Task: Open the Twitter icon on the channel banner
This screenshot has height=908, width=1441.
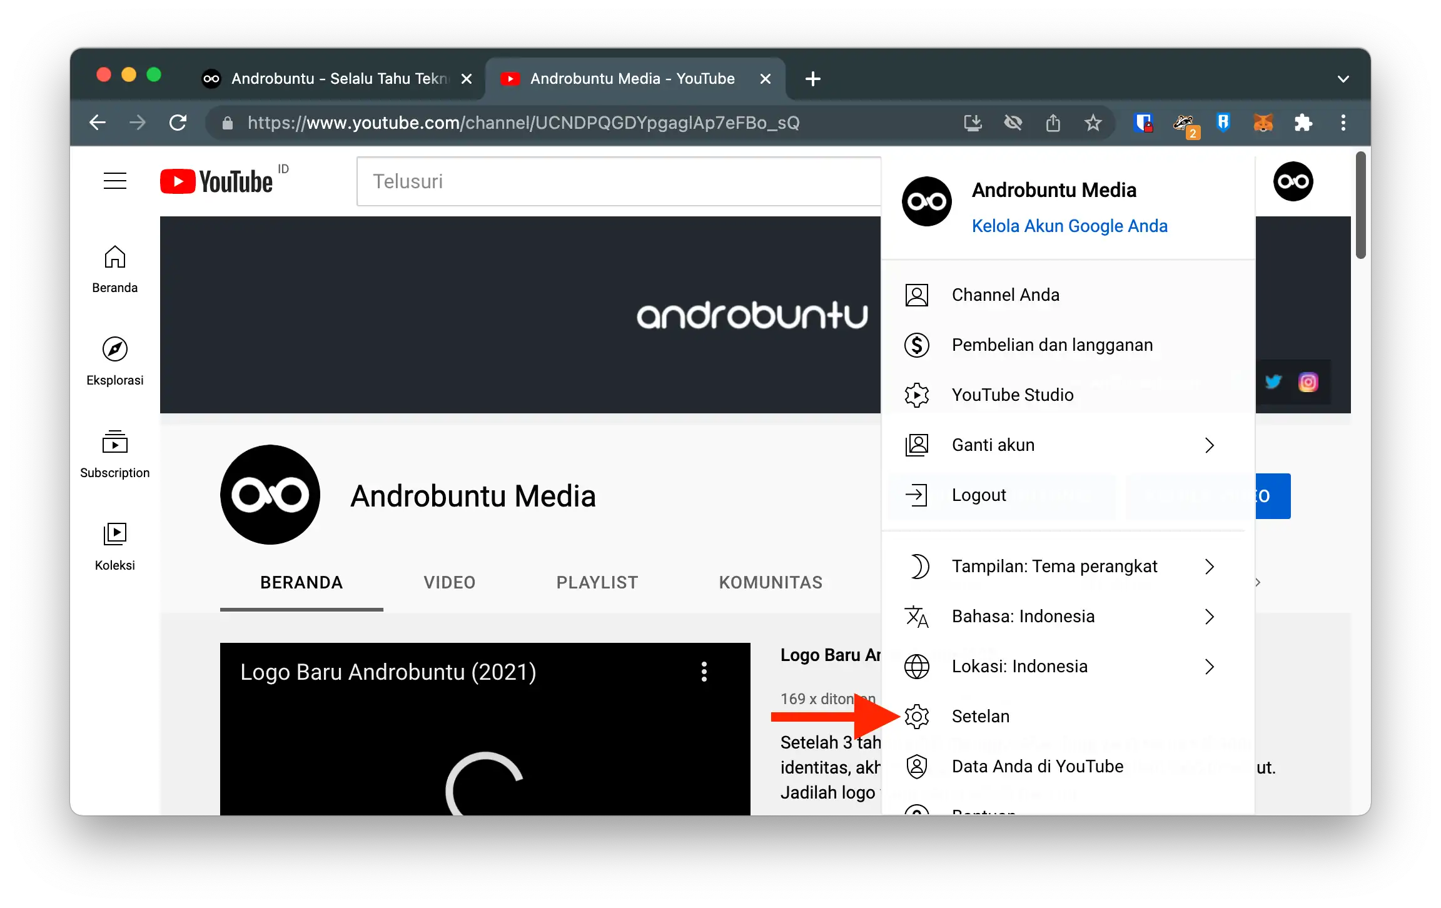Action: click(1273, 382)
